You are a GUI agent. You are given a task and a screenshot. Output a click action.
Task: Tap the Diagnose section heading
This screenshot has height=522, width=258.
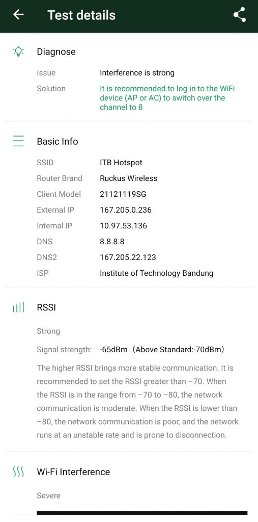point(56,51)
